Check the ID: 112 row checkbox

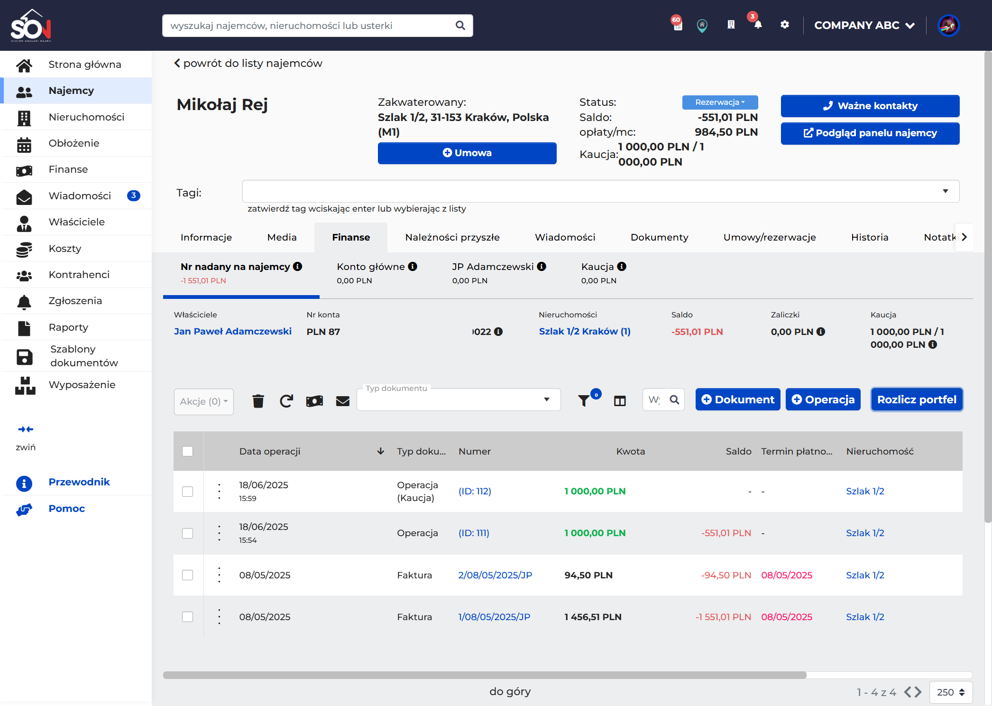[x=188, y=492]
